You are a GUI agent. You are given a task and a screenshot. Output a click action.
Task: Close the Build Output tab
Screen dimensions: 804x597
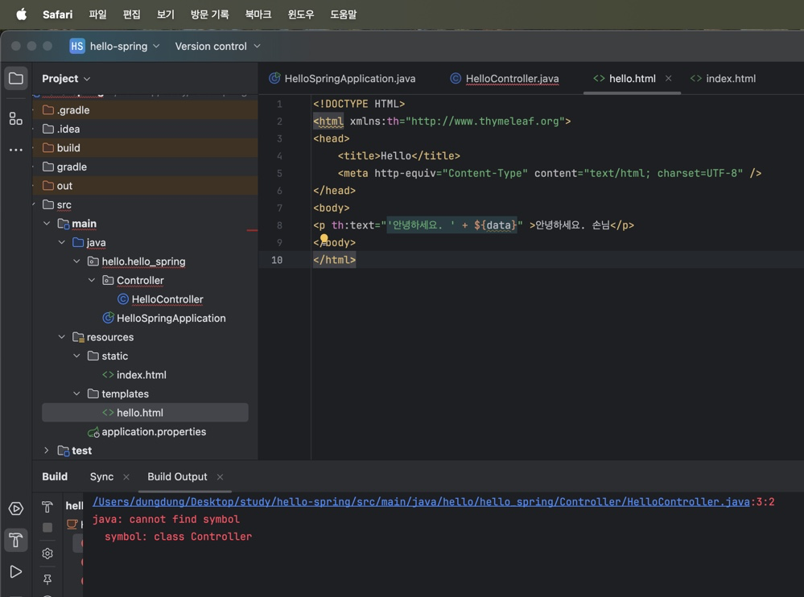coord(220,476)
